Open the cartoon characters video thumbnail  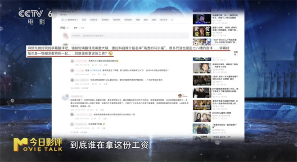tap(202, 42)
